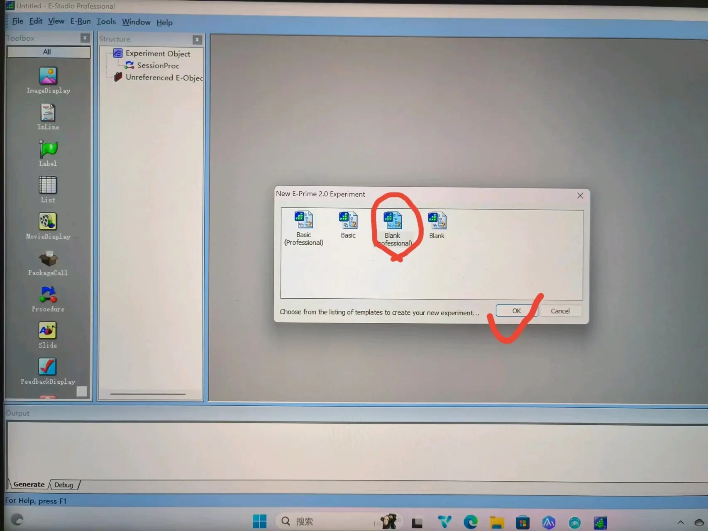Open the Help menu
This screenshot has height=531, width=708.
pos(164,22)
